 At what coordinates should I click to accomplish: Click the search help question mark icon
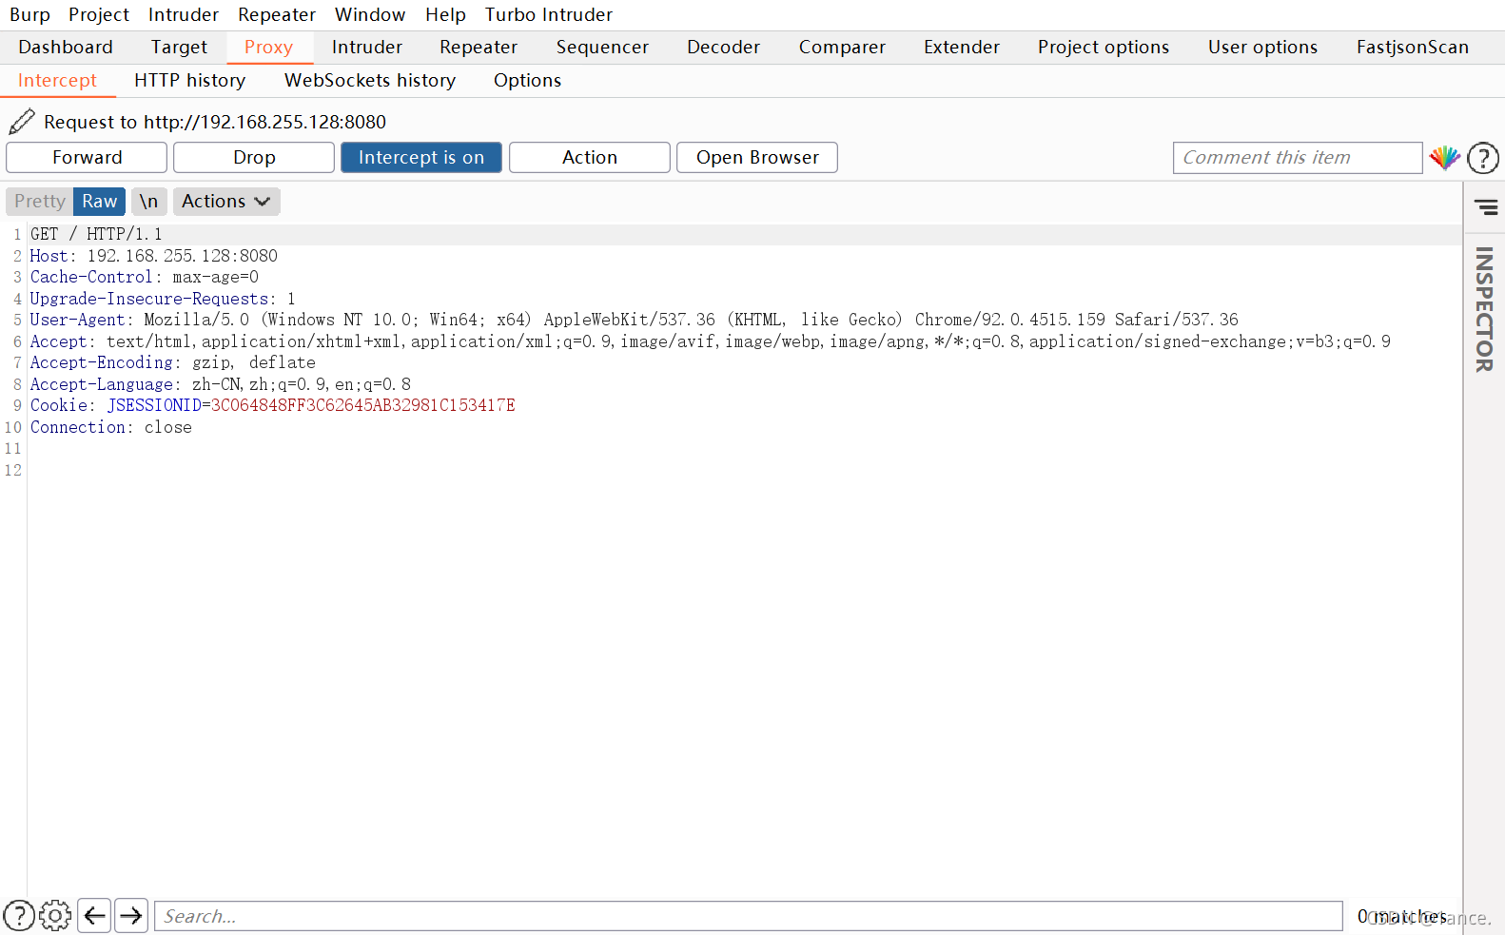[19, 916]
